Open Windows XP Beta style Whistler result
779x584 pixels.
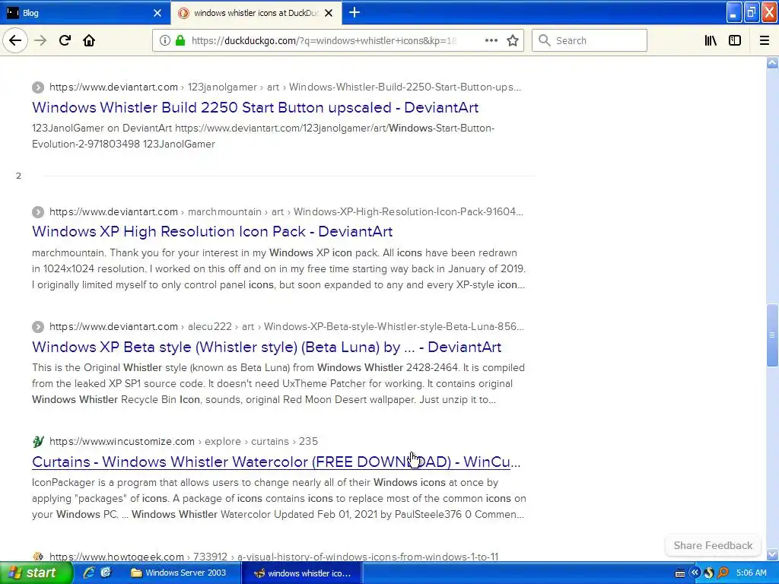[266, 347]
